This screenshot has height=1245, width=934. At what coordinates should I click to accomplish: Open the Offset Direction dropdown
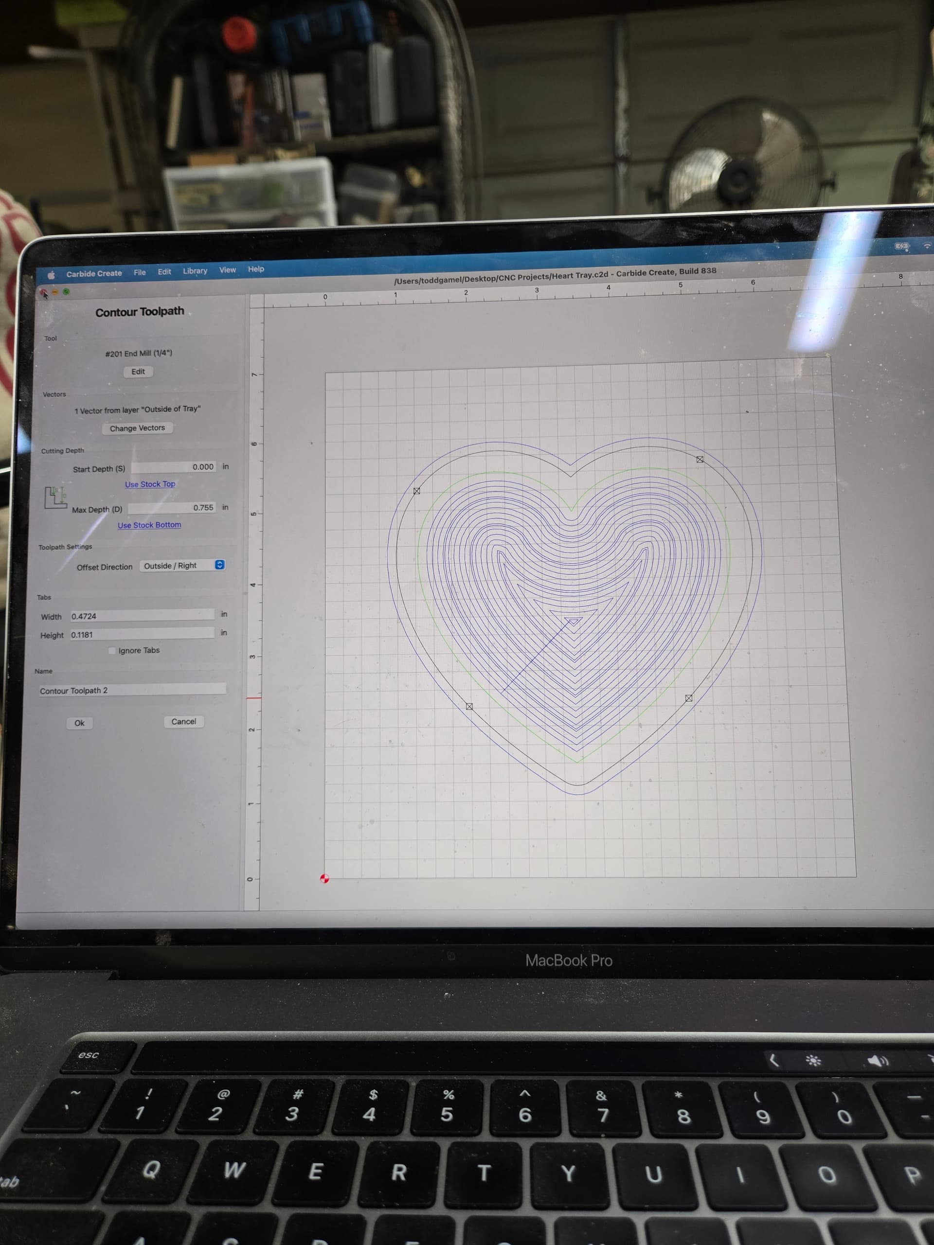coord(182,565)
